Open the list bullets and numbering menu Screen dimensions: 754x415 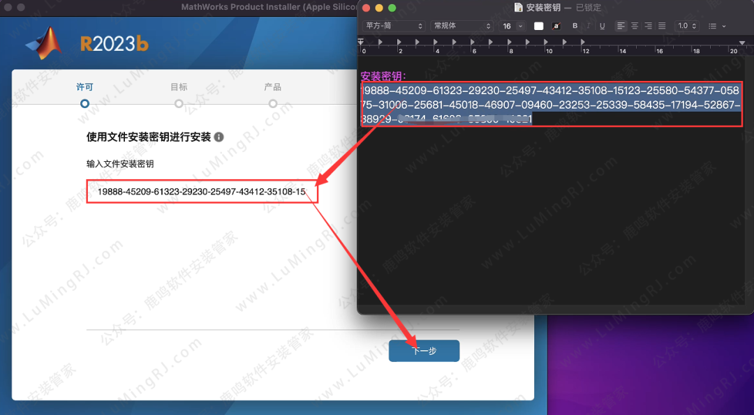point(716,26)
